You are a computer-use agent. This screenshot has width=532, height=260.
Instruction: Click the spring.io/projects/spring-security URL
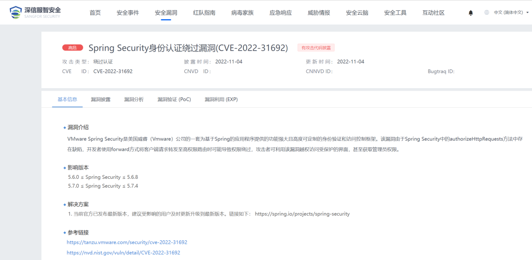pos(302,214)
